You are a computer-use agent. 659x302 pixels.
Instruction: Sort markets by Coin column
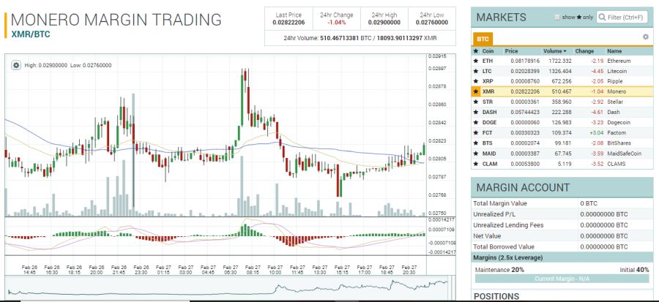(488, 51)
